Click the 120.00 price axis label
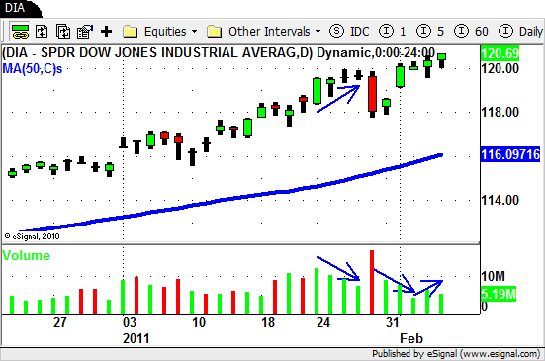 [500, 69]
